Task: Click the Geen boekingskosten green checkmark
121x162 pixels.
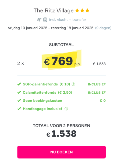Action: (19, 100)
